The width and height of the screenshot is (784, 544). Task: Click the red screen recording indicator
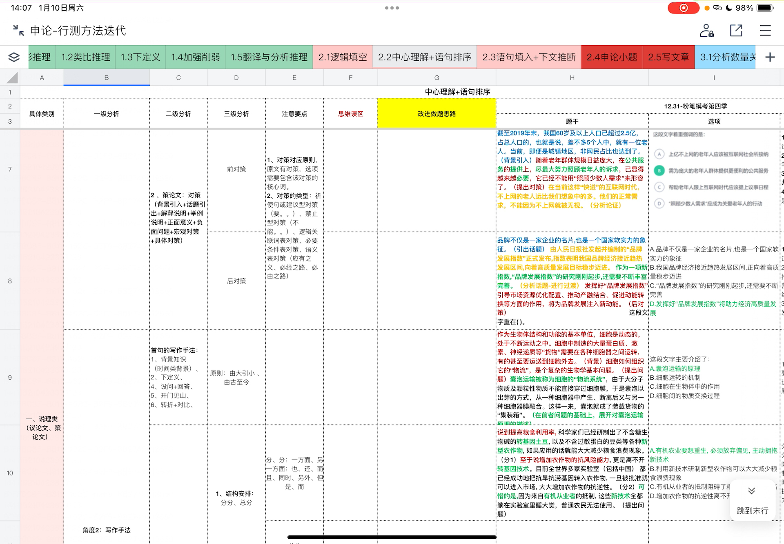click(x=684, y=8)
